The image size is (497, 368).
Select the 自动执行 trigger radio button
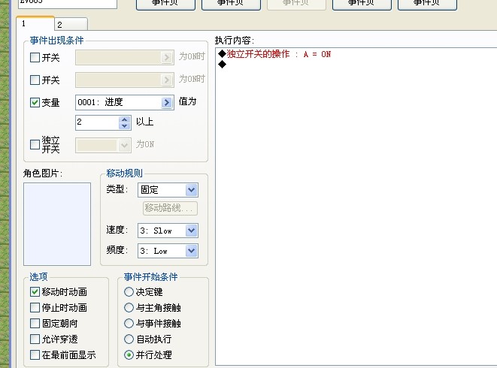129,339
